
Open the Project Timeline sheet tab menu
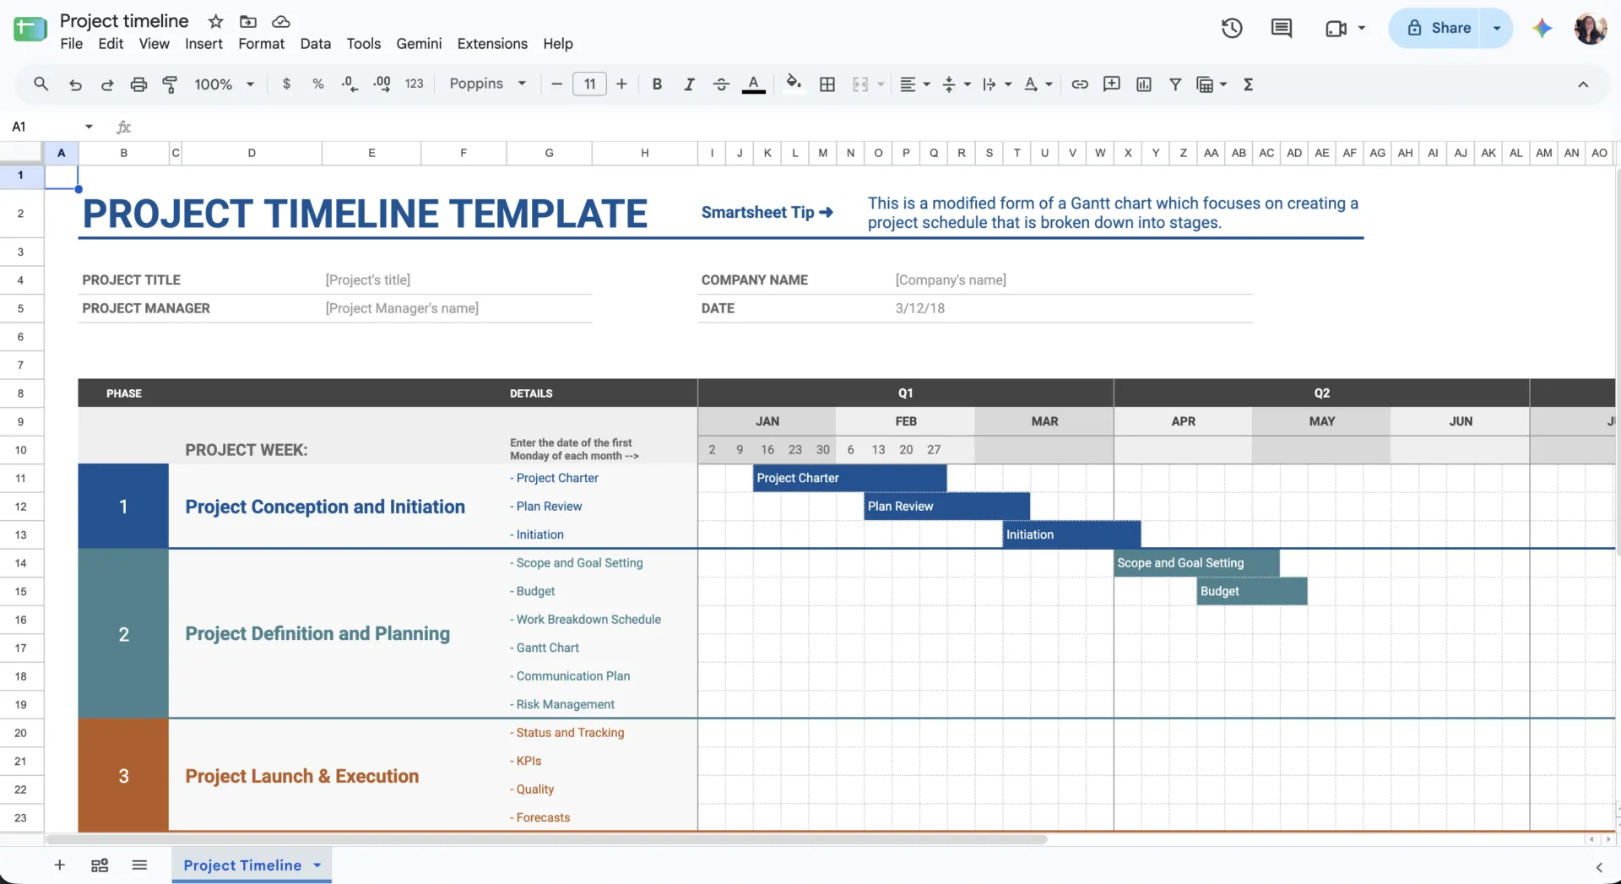(x=317, y=865)
